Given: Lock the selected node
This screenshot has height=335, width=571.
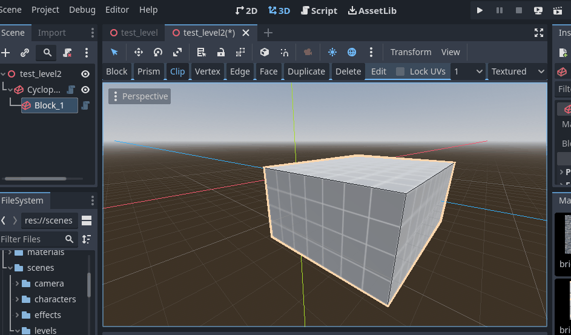Looking at the screenshot, I should coord(220,52).
